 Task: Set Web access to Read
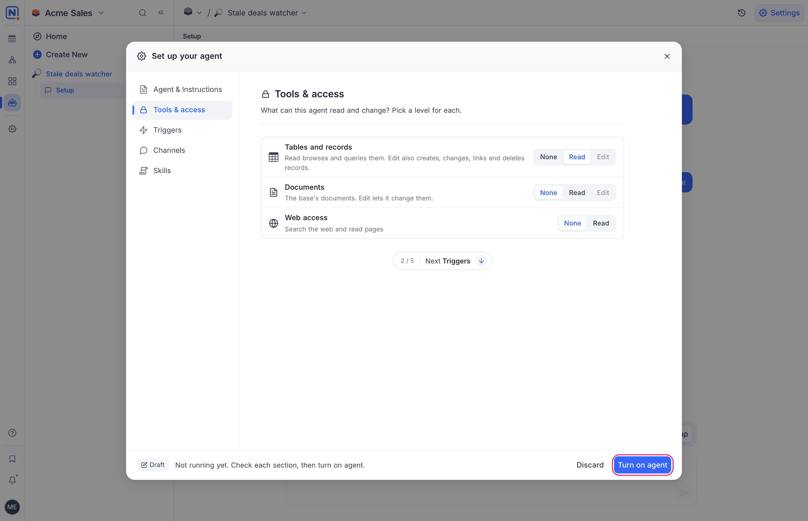coord(601,223)
